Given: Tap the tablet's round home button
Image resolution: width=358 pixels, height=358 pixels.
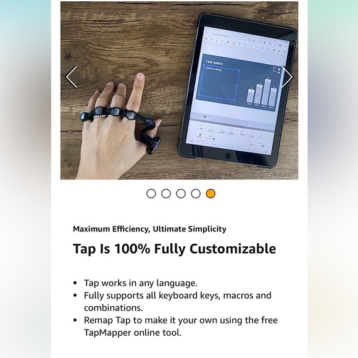Looking at the screenshot, I should [x=228, y=156].
